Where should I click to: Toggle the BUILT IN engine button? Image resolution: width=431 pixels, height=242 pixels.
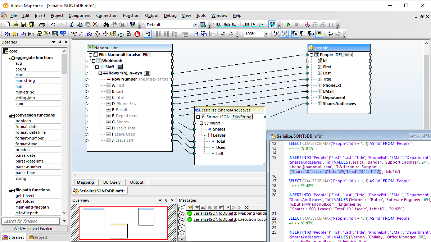click(x=272, y=24)
